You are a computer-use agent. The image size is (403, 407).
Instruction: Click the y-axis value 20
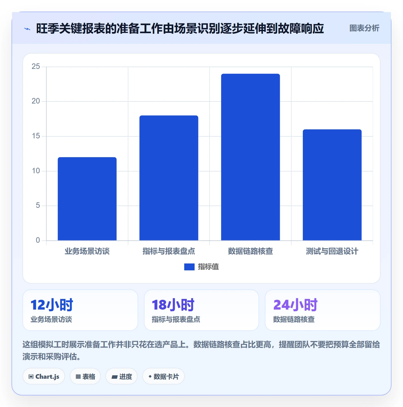(36, 101)
